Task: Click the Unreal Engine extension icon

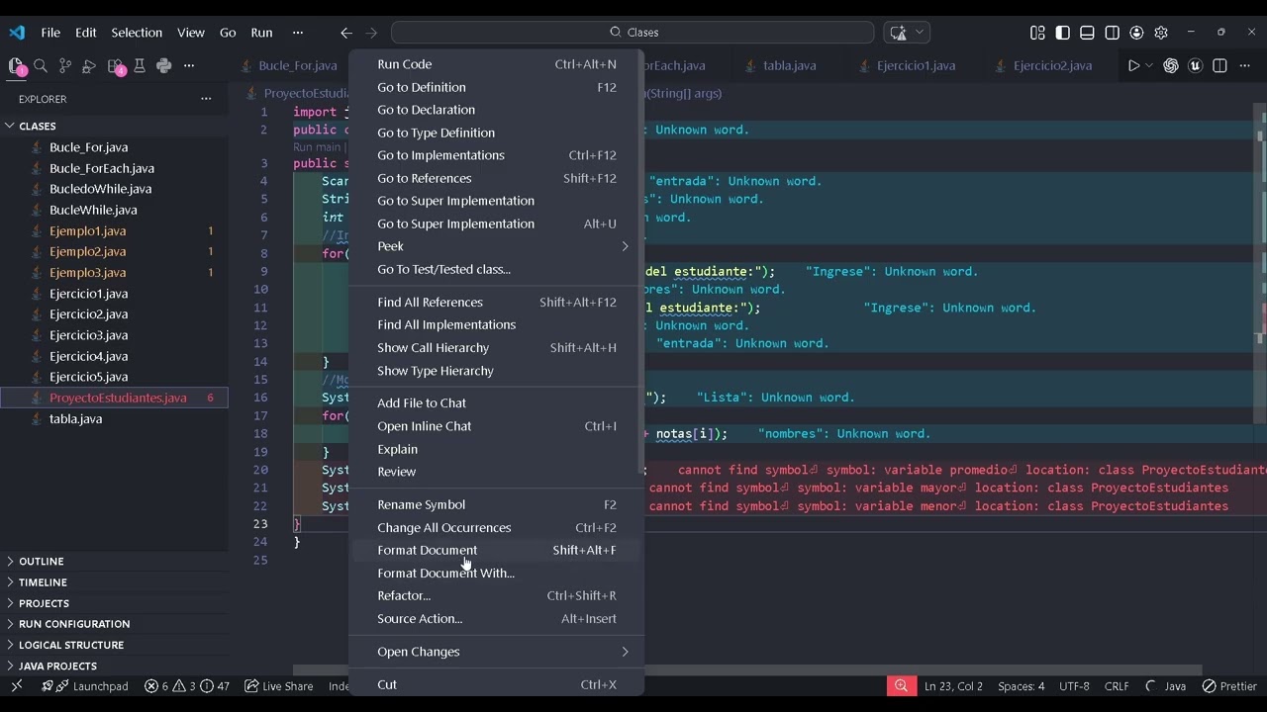Action: (1195, 66)
